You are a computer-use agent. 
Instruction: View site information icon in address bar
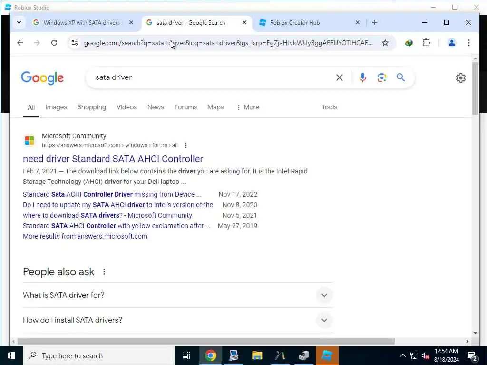coord(75,43)
